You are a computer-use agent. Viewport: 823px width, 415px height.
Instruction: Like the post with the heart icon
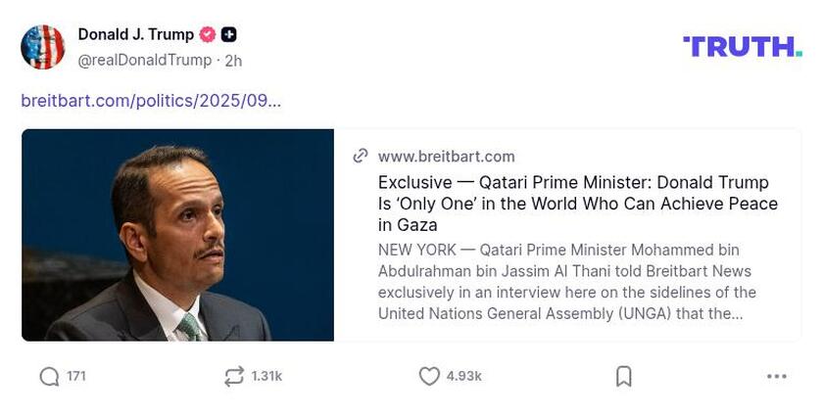pyautogui.click(x=429, y=377)
